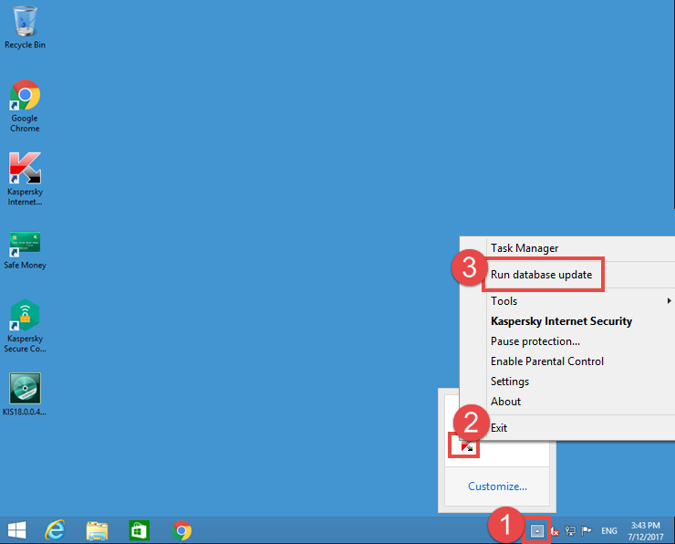Open the Windows Start button
This screenshot has width=675, height=544.
[16, 530]
